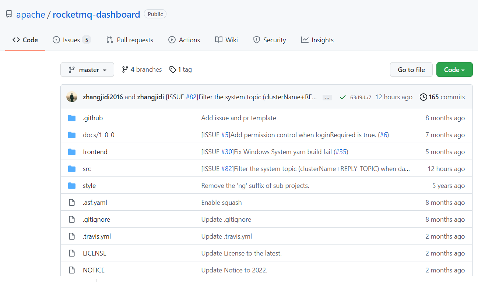
Task: Click the '5 years ago' timestamp
Action: (x=449, y=186)
